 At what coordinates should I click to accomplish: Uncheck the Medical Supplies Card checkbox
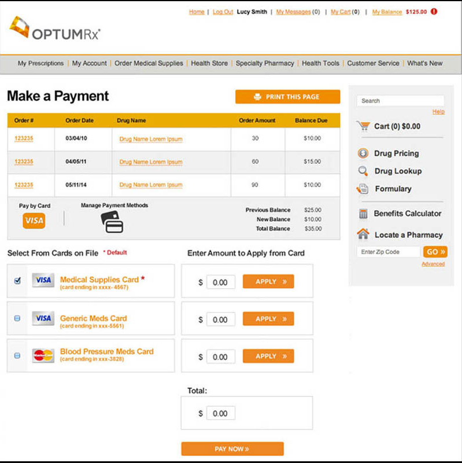(17, 281)
